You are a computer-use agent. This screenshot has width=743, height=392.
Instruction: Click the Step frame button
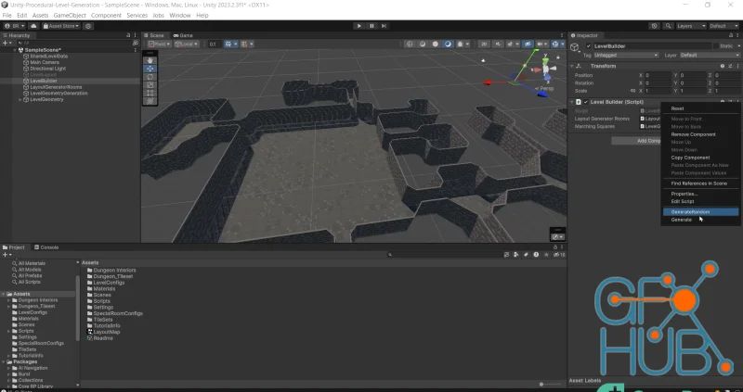coord(384,26)
